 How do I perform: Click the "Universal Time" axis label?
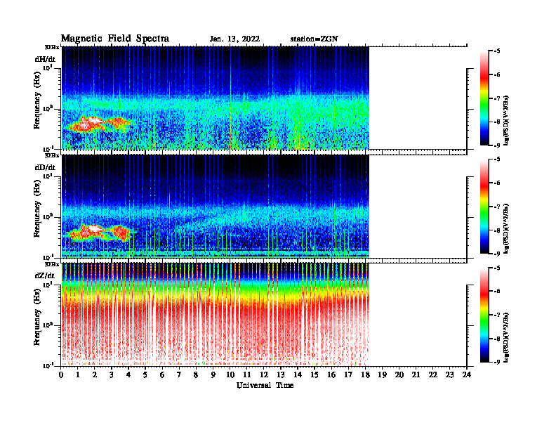[265, 385]
